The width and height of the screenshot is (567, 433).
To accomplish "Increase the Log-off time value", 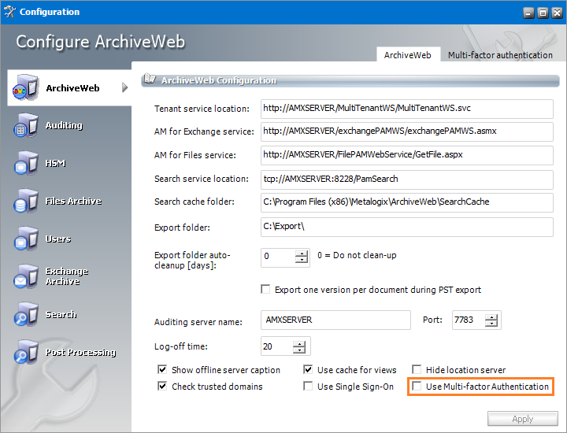I will point(299,344).
